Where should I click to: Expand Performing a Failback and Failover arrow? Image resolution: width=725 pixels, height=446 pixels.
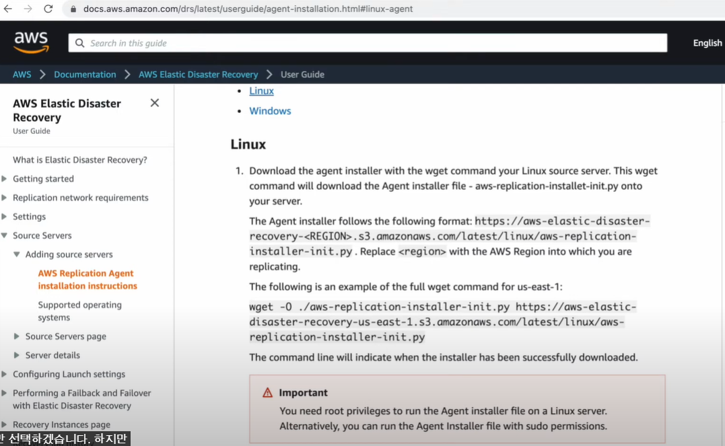coord(4,394)
